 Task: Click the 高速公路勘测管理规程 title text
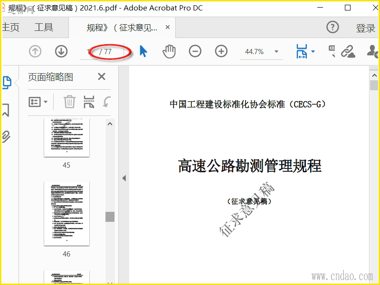(250, 166)
